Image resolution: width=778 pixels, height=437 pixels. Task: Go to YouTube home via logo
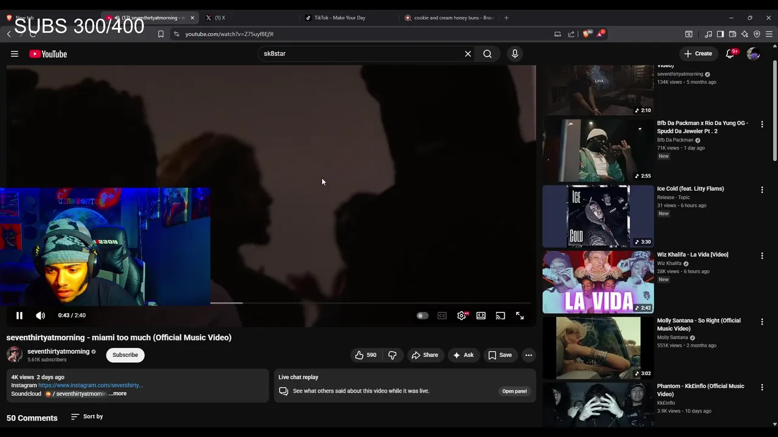(x=48, y=54)
